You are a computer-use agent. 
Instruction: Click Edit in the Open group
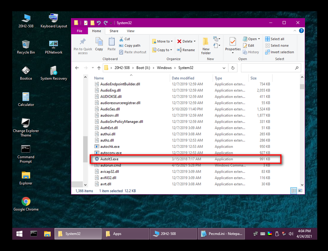[x=249, y=45]
